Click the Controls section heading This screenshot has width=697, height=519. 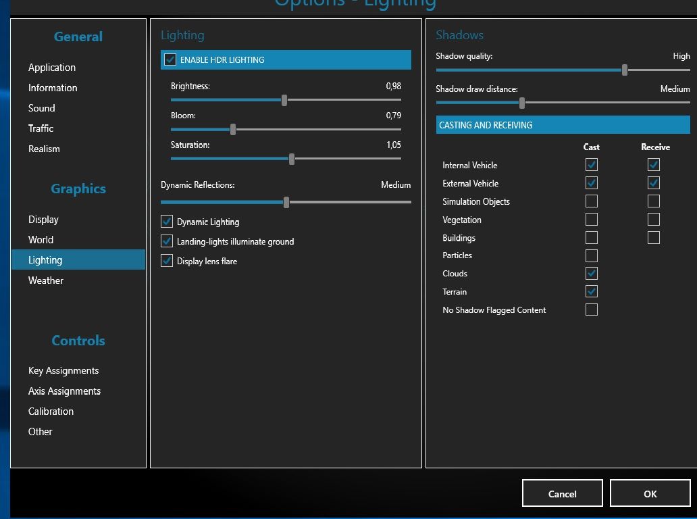point(78,341)
